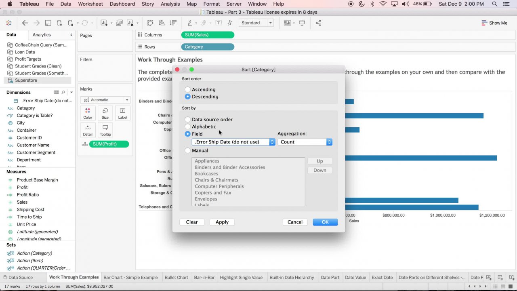517x291 pixels.
Task: Click the Swap rows and columns icon
Action: click(x=150, y=23)
